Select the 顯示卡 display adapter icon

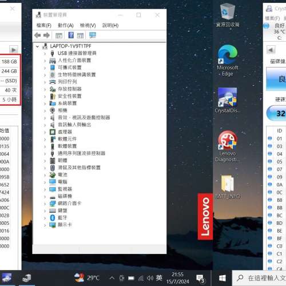(x=53, y=225)
